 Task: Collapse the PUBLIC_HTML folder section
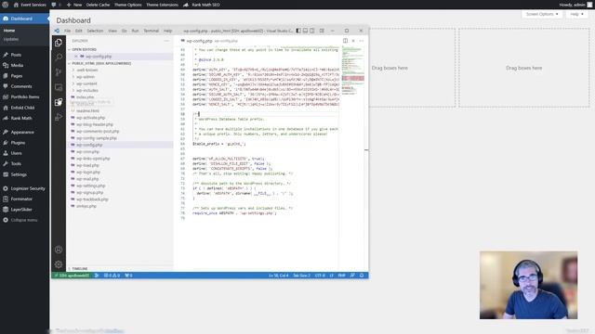click(x=101, y=63)
